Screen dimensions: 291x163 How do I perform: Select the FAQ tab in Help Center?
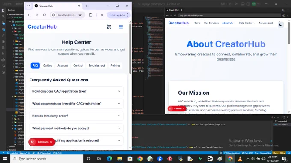pos(35,65)
